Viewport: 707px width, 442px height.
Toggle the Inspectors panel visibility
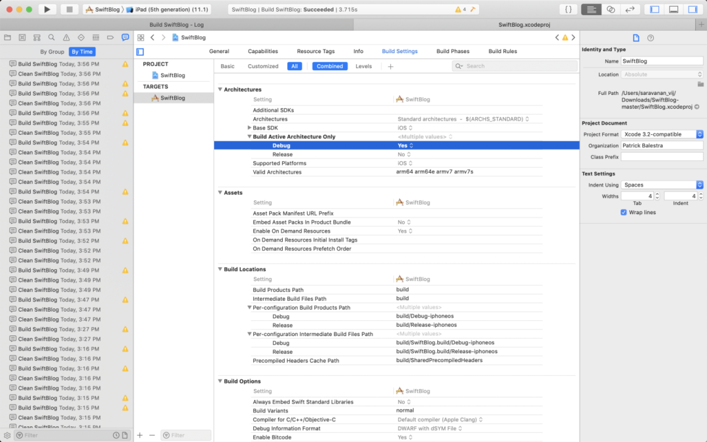[x=693, y=9]
